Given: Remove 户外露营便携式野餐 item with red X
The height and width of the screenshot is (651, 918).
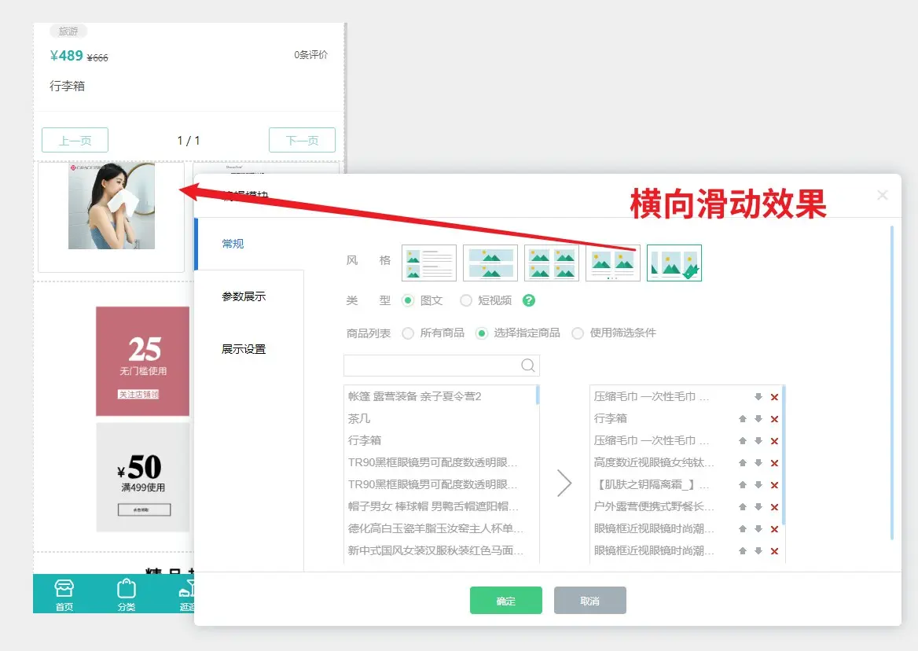Looking at the screenshot, I should point(774,507).
